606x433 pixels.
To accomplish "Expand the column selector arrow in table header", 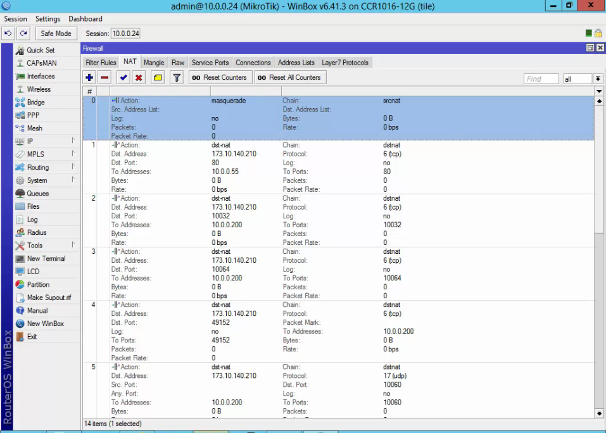I will [x=599, y=91].
